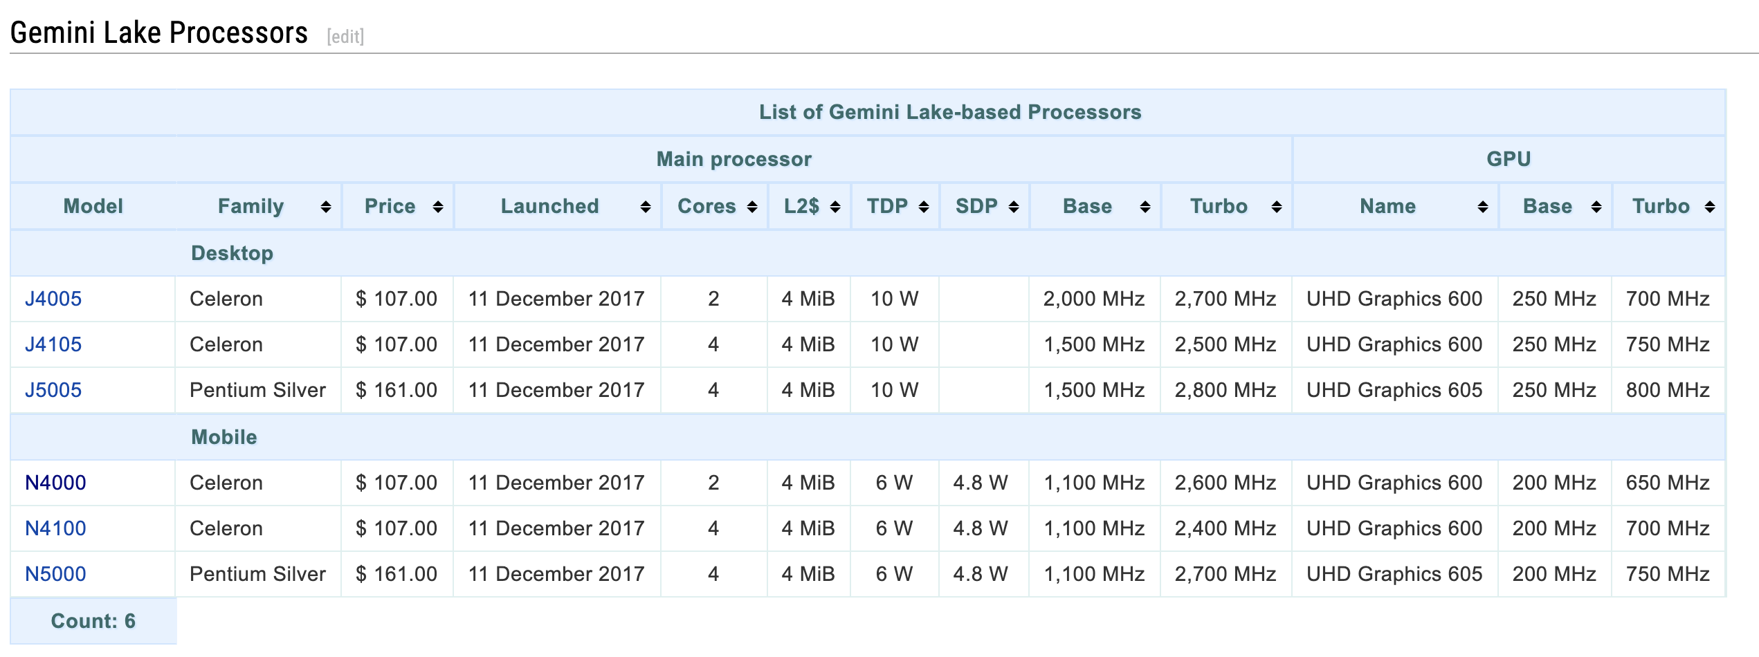The width and height of the screenshot is (1759, 657).
Task: Click the "2,600 MHz" turbo frequency cell
Action: [1225, 483]
